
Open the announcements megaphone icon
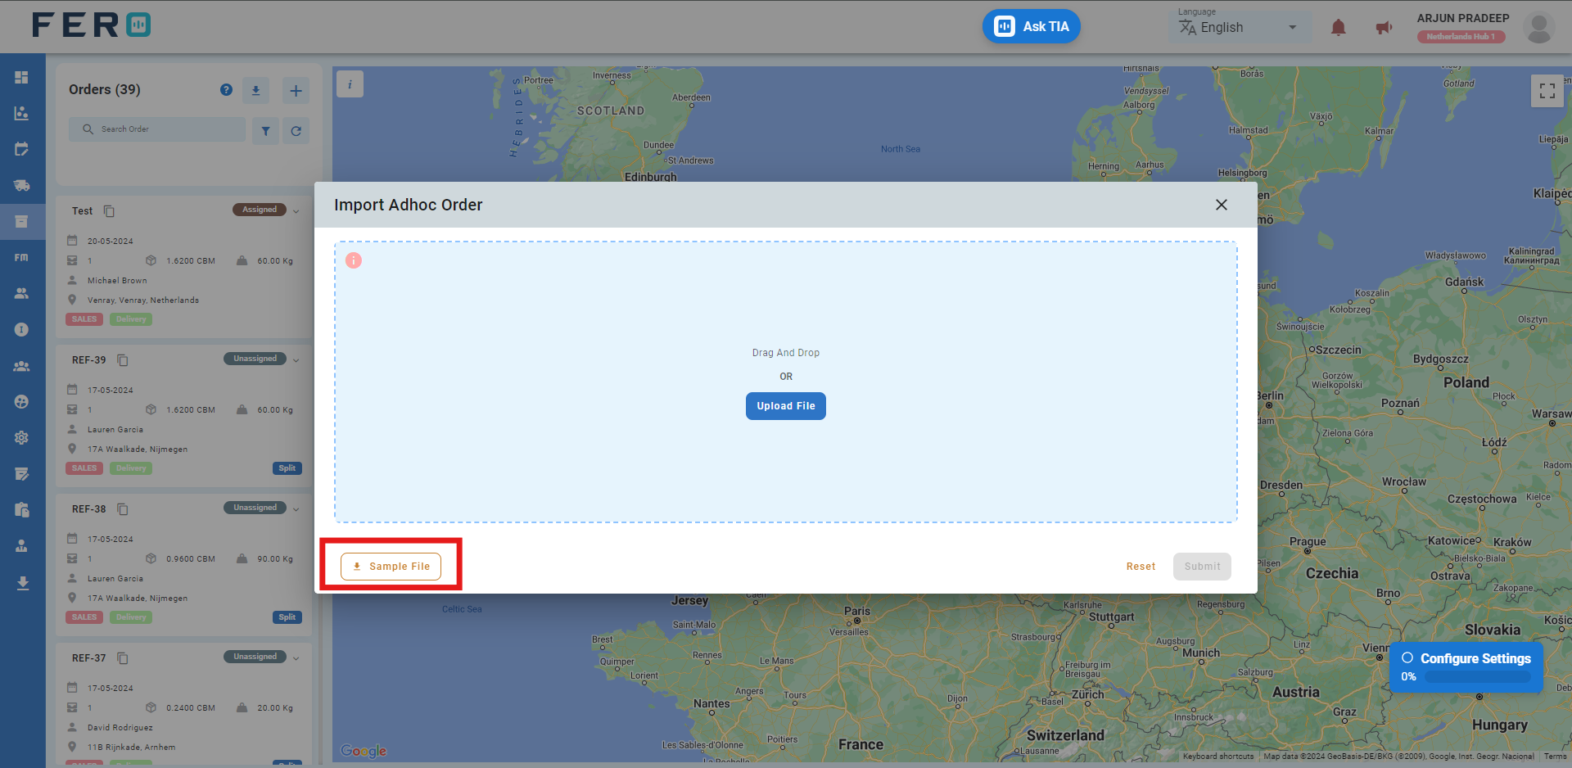[x=1384, y=28]
